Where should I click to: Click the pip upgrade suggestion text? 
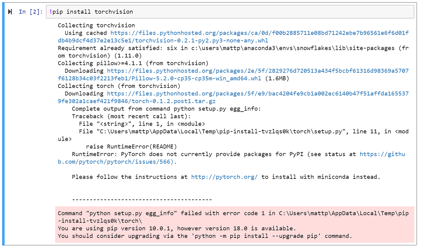pyautogui.click(x=201, y=236)
